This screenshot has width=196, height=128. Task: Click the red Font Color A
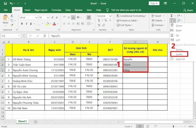pyautogui.click(x=54, y=24)
